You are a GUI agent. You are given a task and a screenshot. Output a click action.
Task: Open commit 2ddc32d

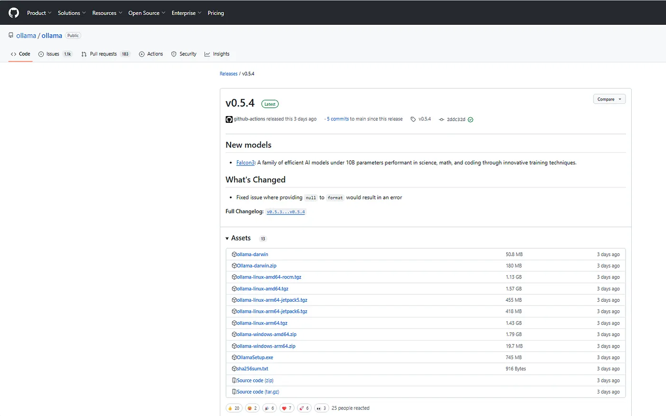[x=456, y=119]
